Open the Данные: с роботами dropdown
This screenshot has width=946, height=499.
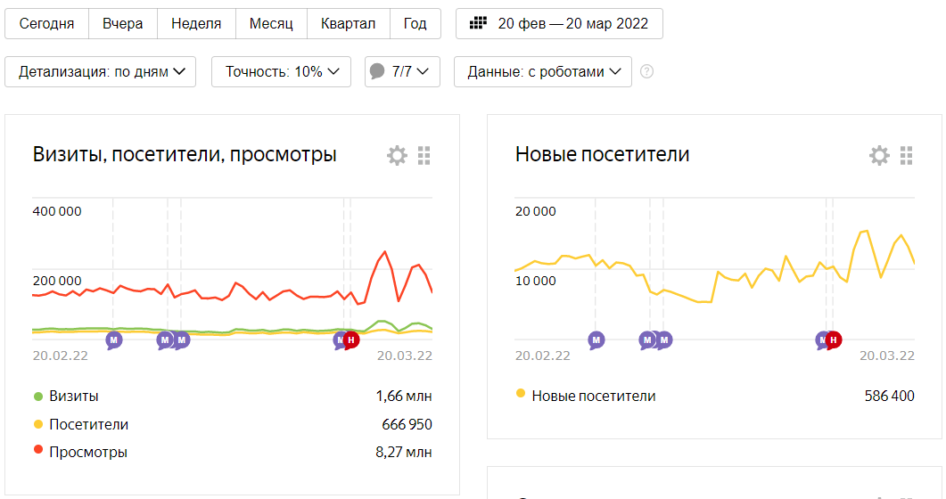pos(543,72)
